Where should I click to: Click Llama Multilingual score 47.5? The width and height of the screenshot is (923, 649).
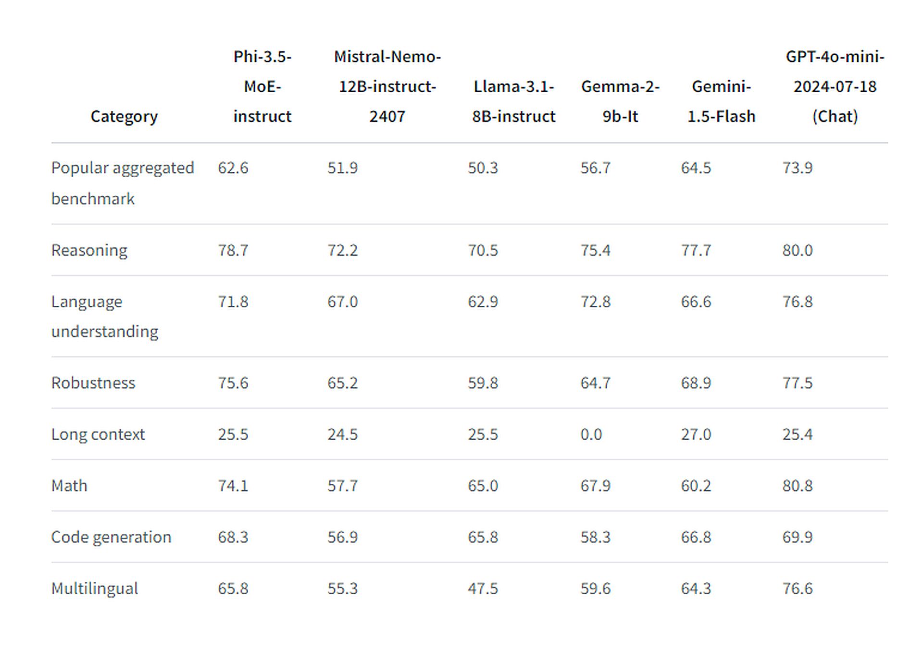pyautogui.click(x=483, y=588)
